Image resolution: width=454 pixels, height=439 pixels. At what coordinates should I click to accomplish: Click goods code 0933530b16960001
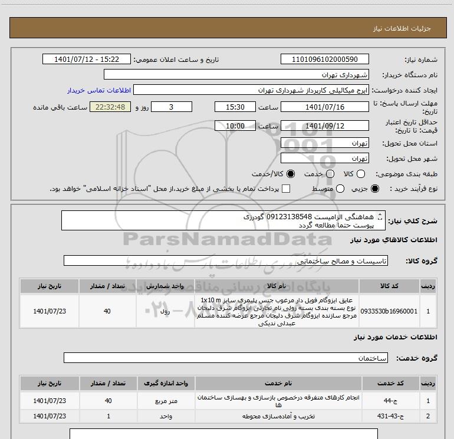point(389,311)
